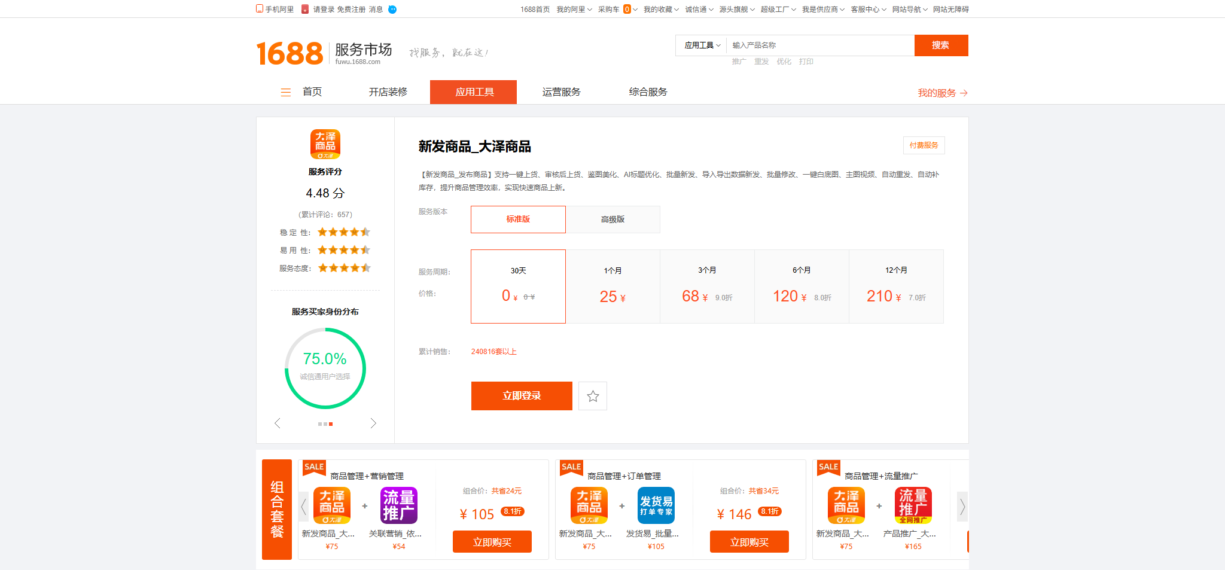Click the 立即登录 button
Viewport: 1225px width, 570px height.
click(522, 396)
